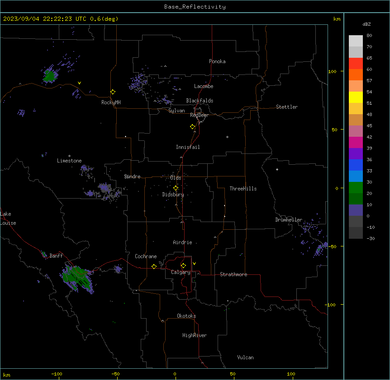
Task: Click the white plus marker north of Drumheller
Action: point(277,169)
